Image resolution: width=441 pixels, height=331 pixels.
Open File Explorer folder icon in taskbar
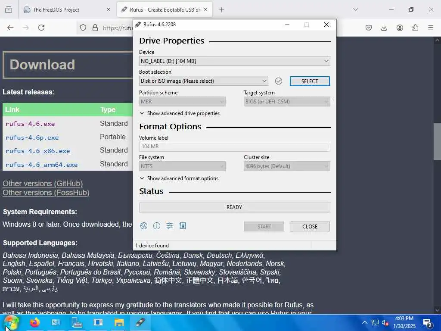[119, 322]
